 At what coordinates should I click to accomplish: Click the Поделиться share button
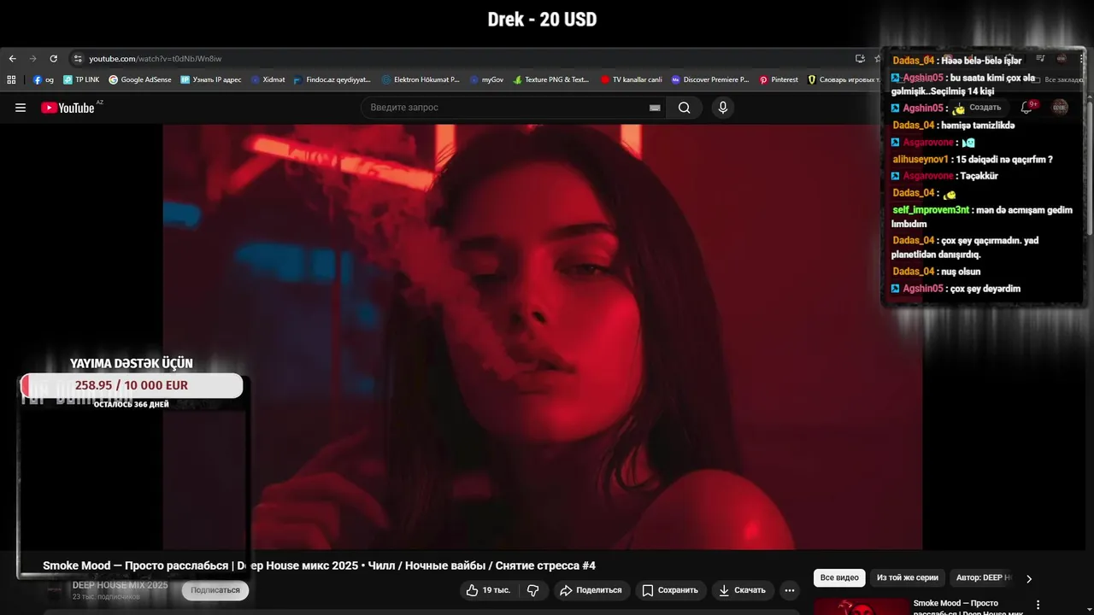[x=591, y=590]
